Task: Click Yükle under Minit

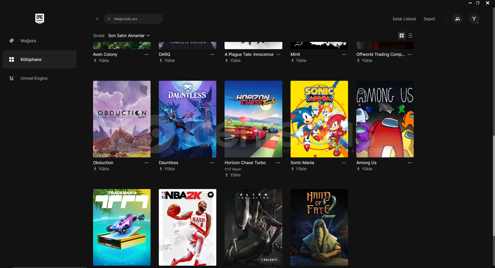Action: (x=299, y=61)
